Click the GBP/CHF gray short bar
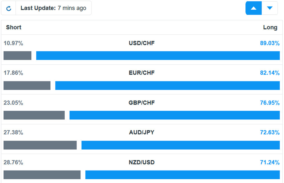Image resolution: width=284 pixels, height=183 pixels. click(x=34, y=115)
